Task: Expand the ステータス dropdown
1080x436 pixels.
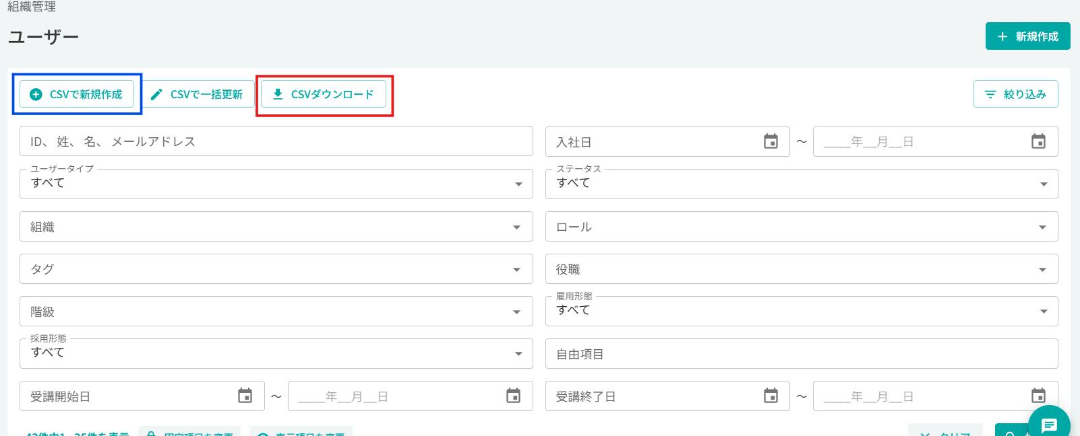Action: click(x=1043, y=184)
